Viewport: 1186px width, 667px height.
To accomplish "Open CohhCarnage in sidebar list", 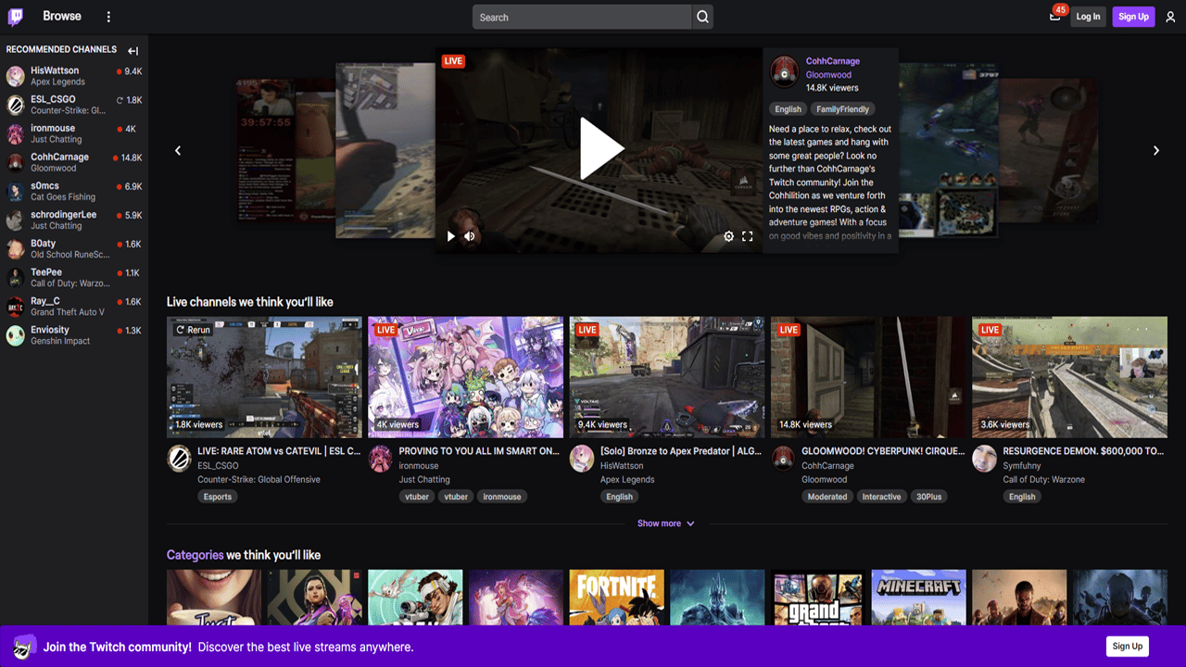I will [74, 162].
